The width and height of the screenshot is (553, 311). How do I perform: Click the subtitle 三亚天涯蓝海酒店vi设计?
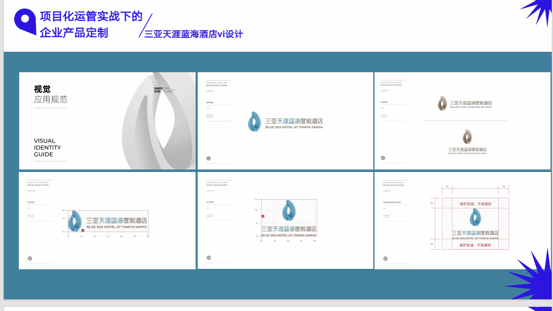tap(194, 34)
